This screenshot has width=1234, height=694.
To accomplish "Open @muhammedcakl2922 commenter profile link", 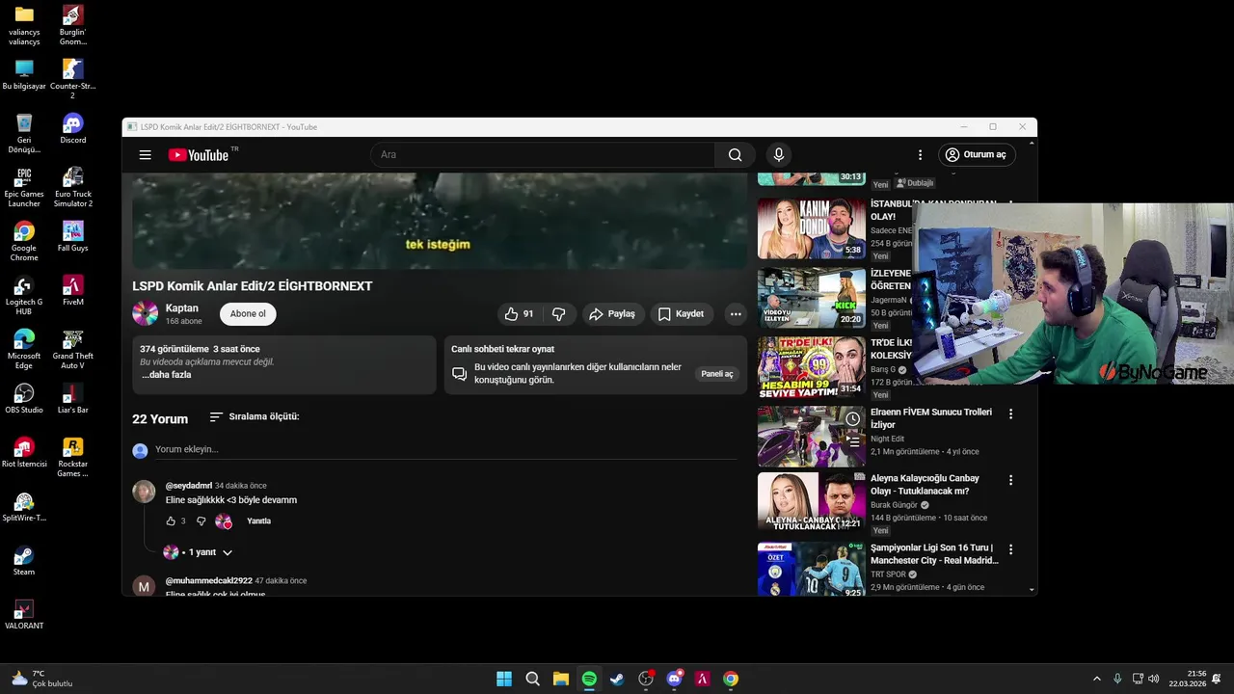I will pyautogui.click(x=208, y=581).
